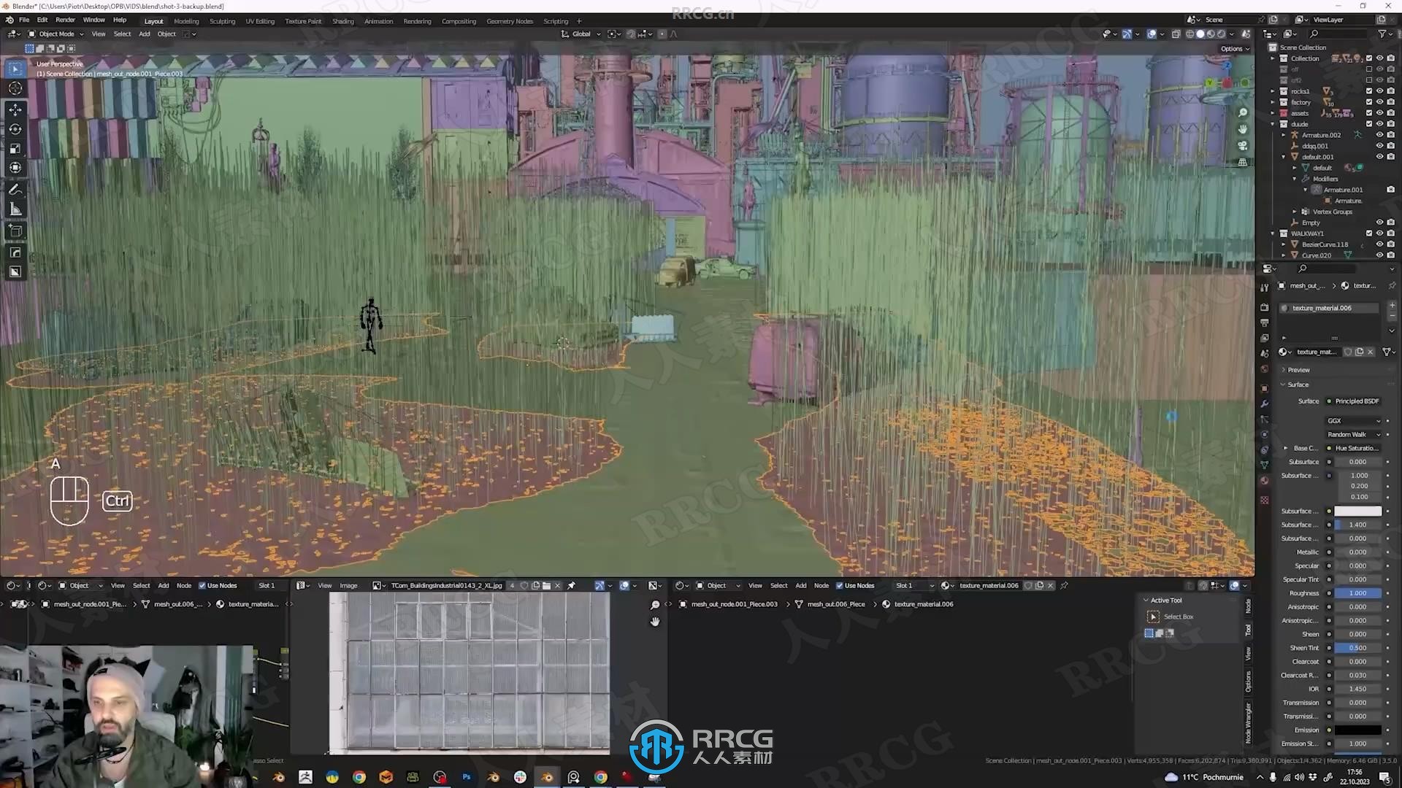Image resolution: width=1402 pixels, height=788 pixels.
Task: Pin the image in the image editor
Action: [x=572, y=585]
